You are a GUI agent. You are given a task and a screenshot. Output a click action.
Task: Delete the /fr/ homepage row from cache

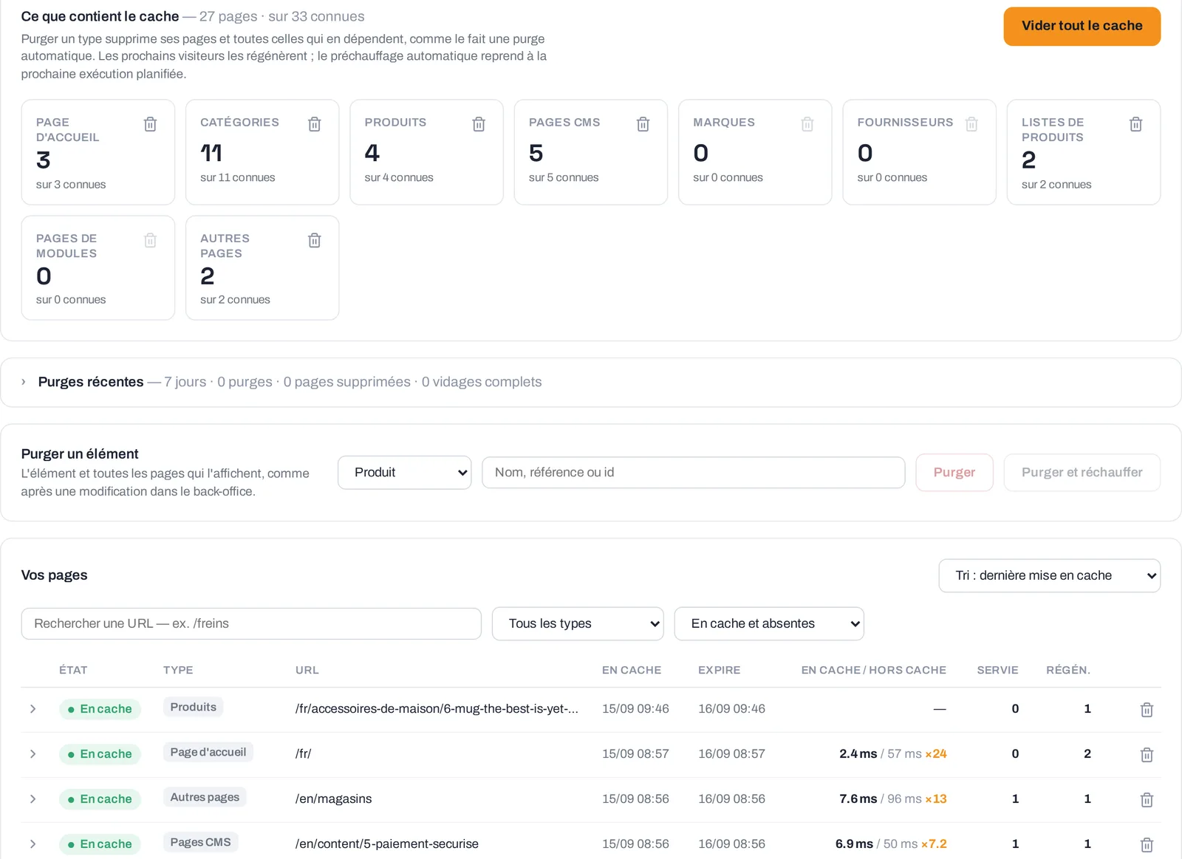click(x=1147, y=755)
